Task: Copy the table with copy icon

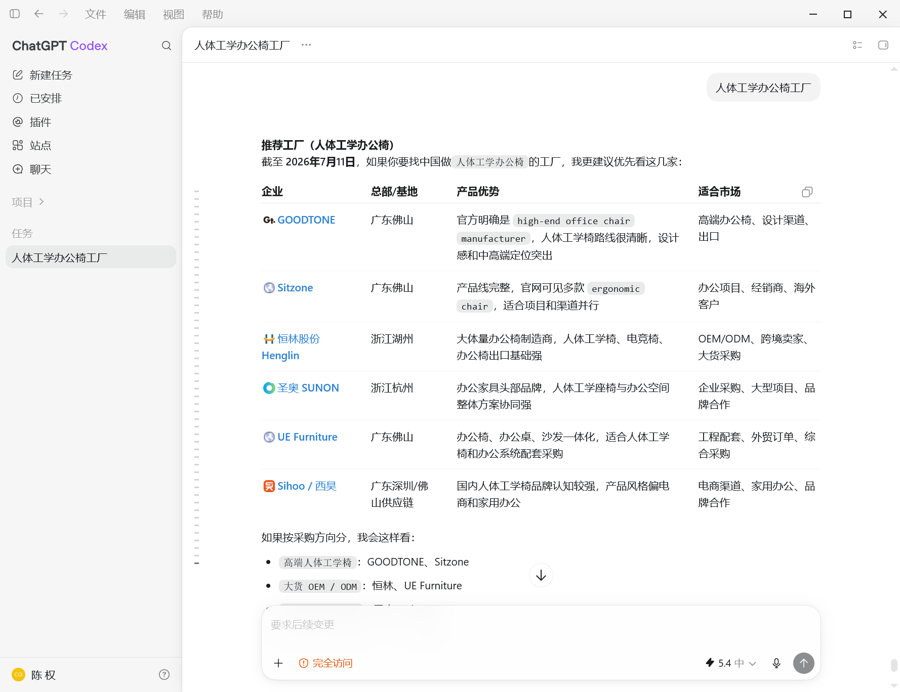Action: tap(807, 192)
